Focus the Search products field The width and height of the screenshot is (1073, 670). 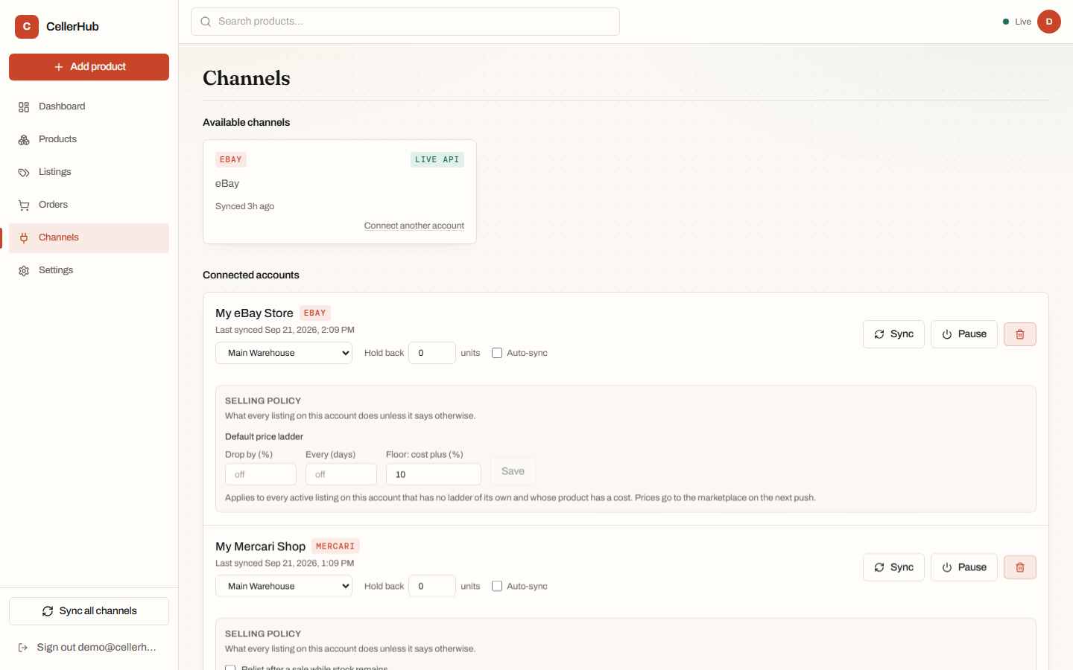(405, 22)
